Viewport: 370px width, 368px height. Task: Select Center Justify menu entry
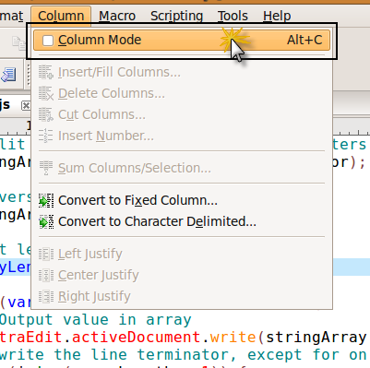coord(182,276)
